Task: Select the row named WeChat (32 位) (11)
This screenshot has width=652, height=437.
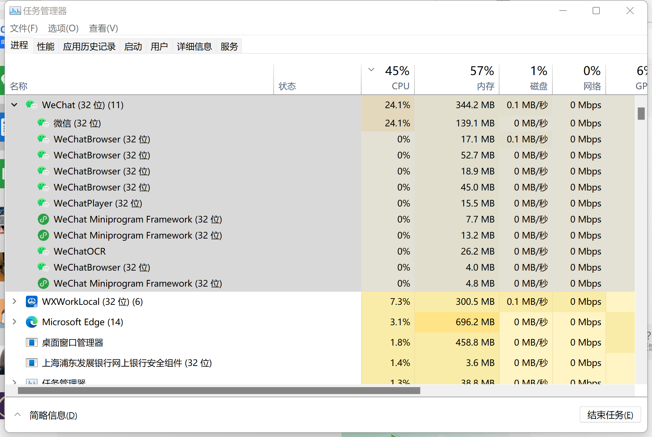Action: (83, 105)
